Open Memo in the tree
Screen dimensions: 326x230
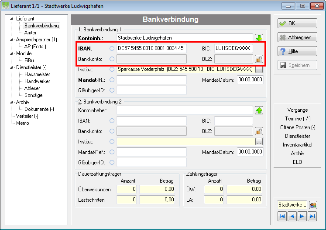point(22,123)
